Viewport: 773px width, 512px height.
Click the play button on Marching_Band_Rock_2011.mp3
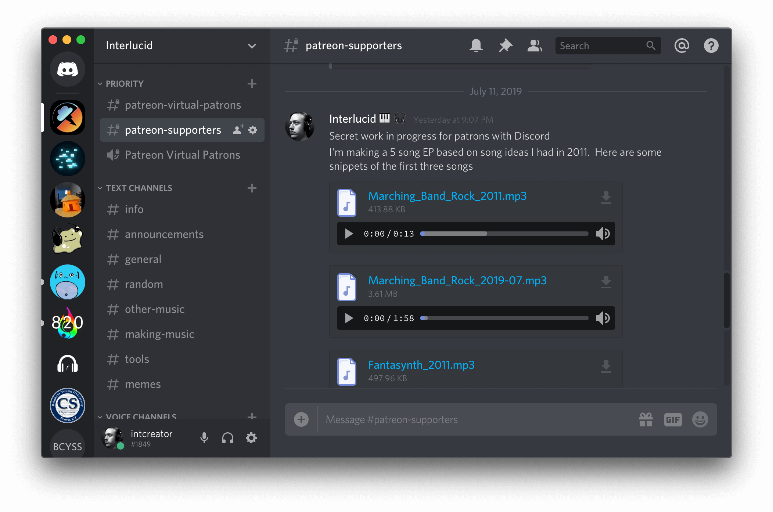(x=349, y=232)
